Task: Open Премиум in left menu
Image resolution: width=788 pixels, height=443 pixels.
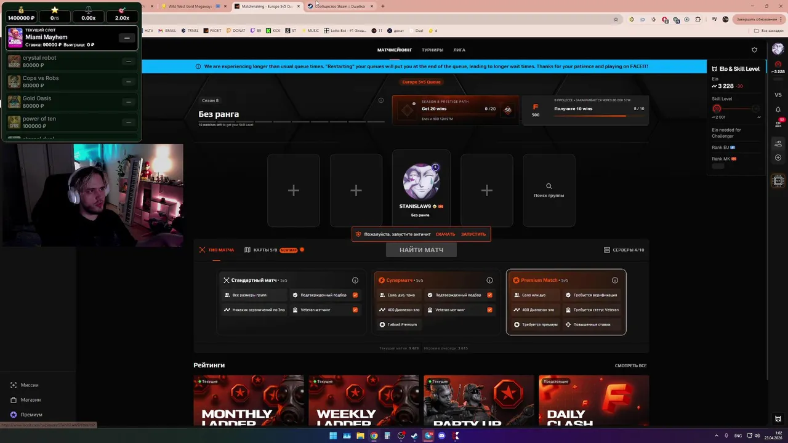Action: coord(31,415)
